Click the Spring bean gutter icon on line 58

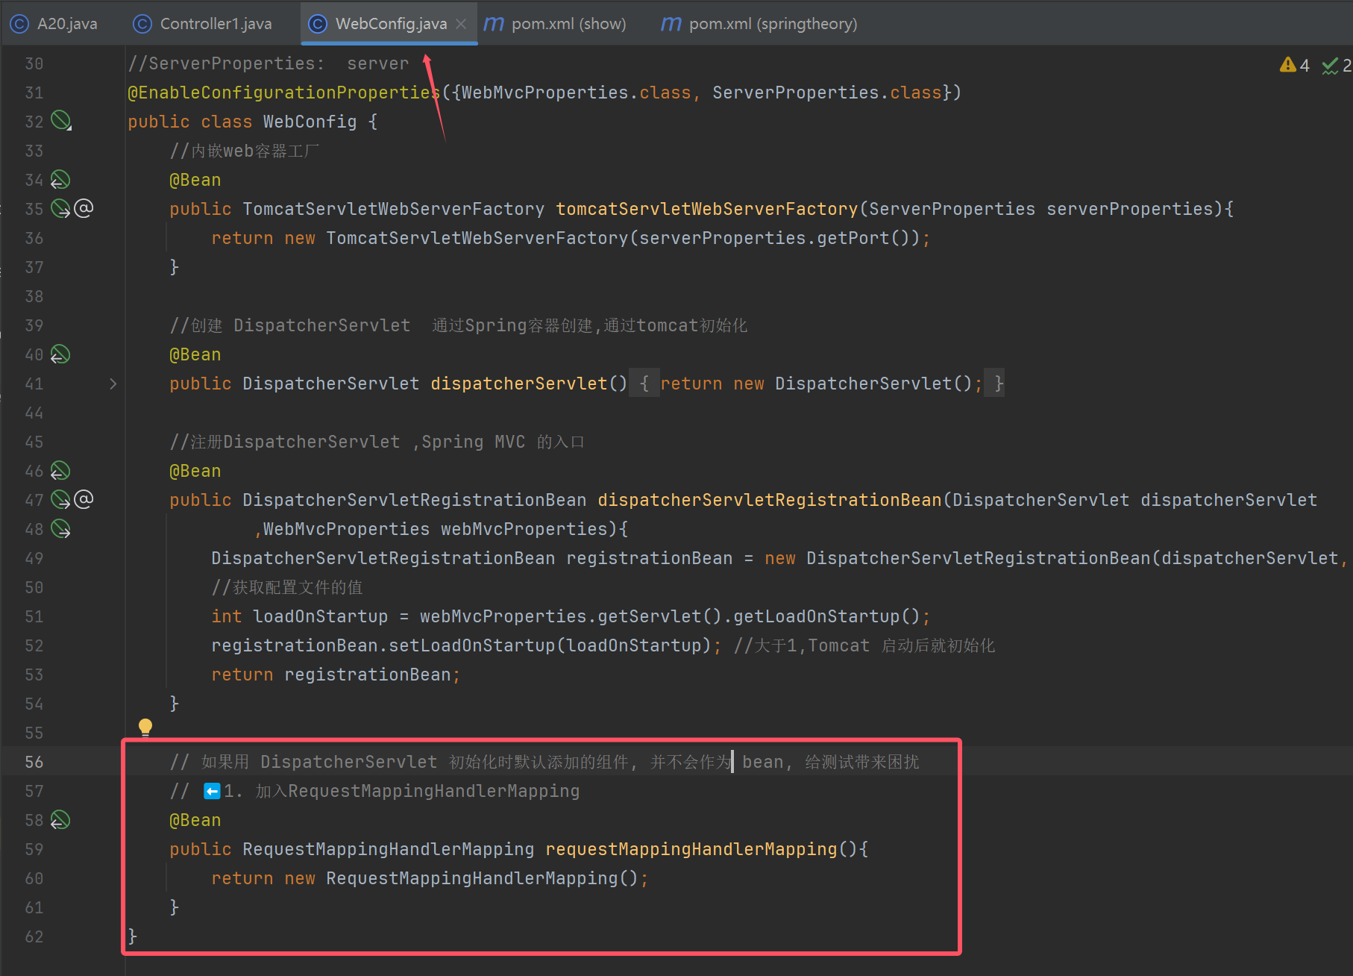[x=60, y=820]
